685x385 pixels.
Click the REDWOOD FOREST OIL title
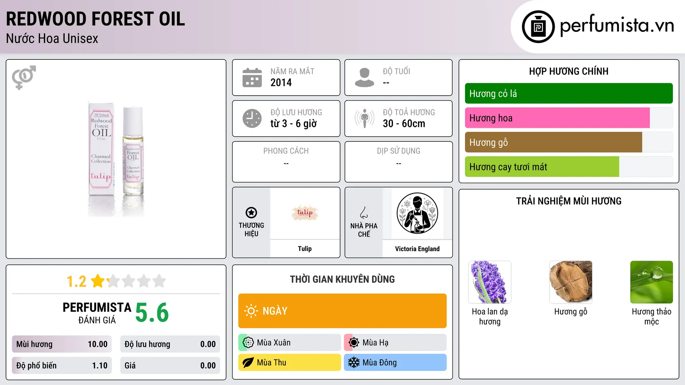[x=95, y=19]
